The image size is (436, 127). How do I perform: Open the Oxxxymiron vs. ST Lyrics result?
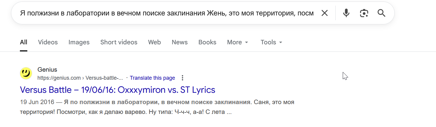coord(118,90)
